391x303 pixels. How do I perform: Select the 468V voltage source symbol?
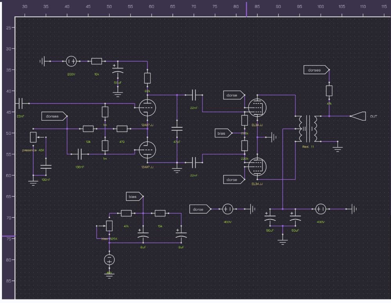coord(228,209)
